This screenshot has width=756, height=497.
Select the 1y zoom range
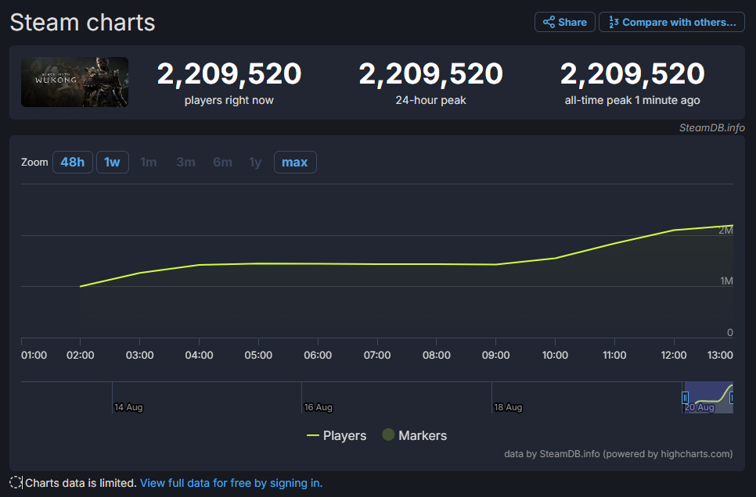tap(255, 163)
